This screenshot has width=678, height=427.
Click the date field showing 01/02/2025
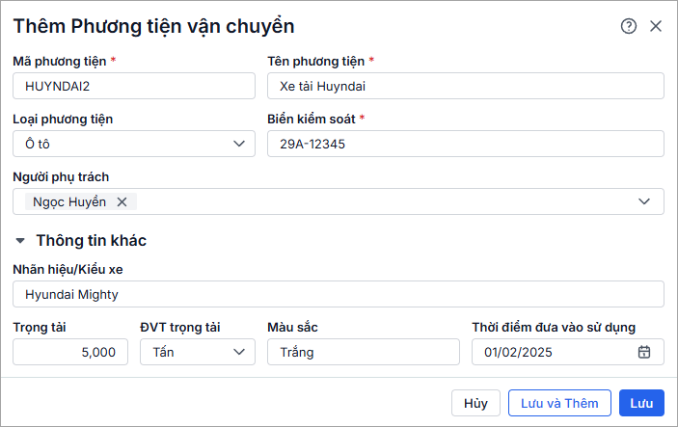pyautogui.click(x=553, y=352)
